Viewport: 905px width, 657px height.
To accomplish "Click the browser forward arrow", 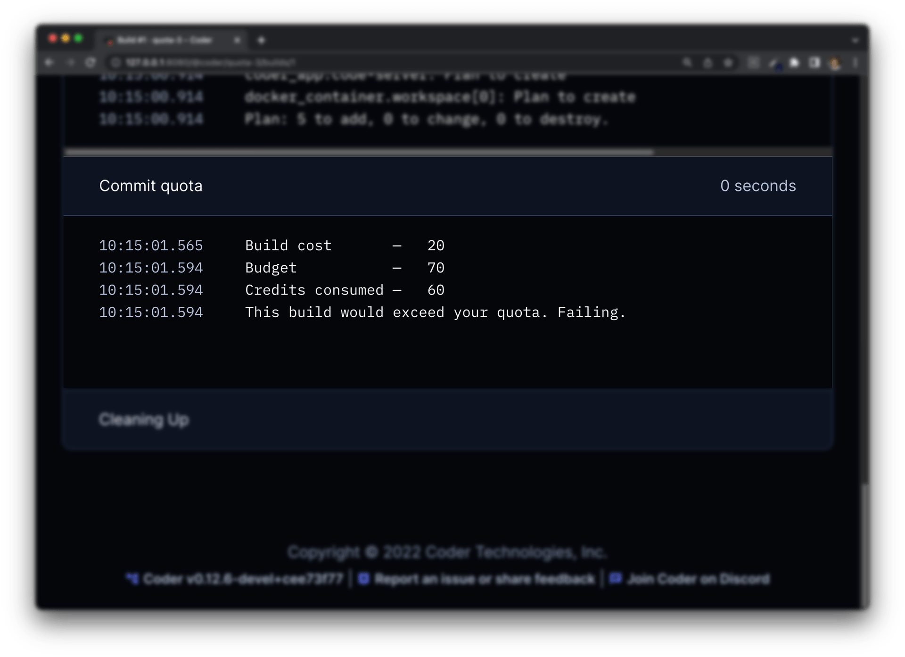I will click(x=70, y=63).
